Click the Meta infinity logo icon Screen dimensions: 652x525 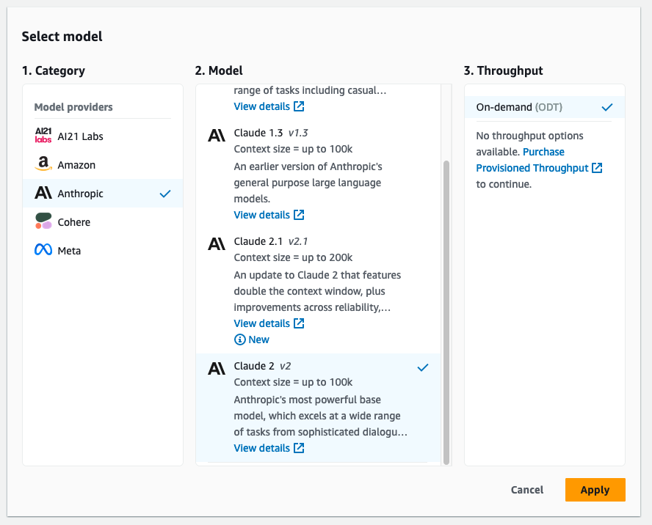tap(43, 249)
